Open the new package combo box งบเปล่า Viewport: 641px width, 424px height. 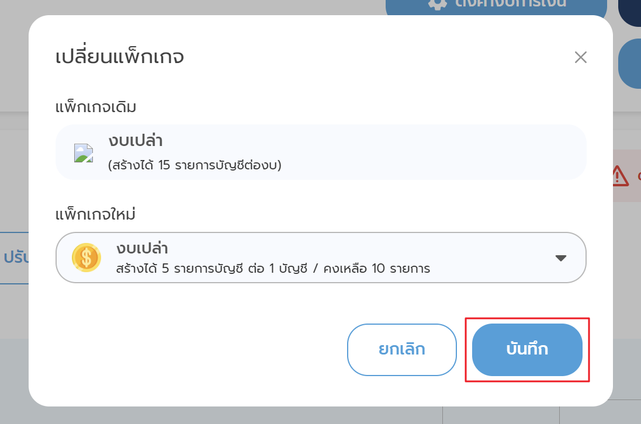[x=320, y=258]
